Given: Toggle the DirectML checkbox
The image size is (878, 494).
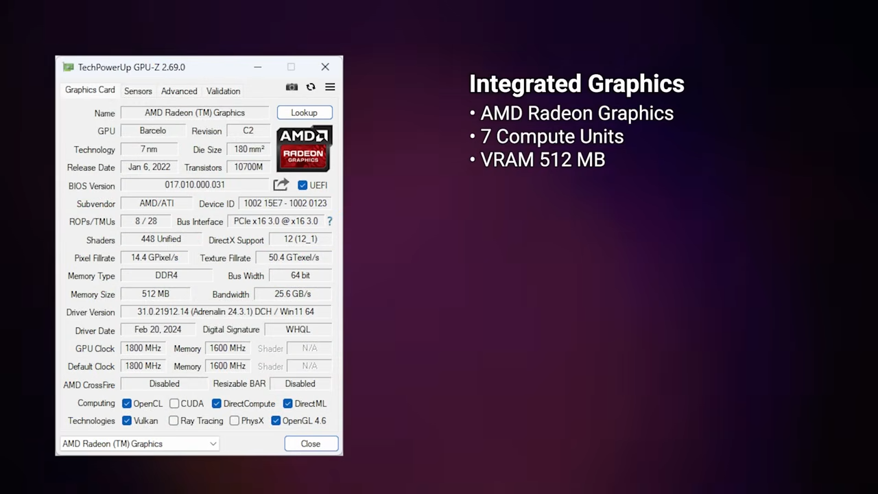Looking at the screenshot, I should click(x=287, y=403).
